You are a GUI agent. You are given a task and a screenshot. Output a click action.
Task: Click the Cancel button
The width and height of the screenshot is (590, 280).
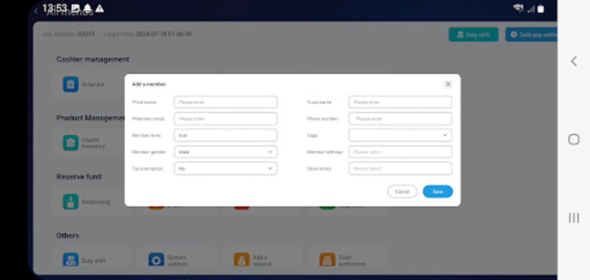coord(402,191)
